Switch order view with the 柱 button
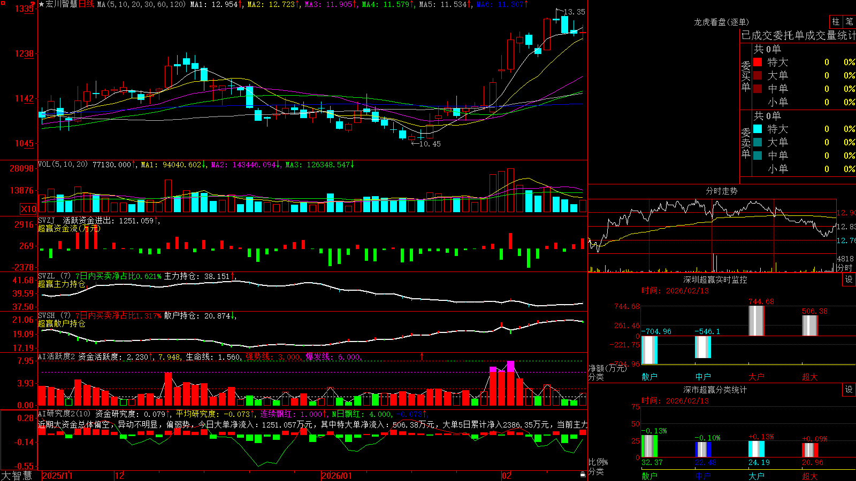The height and width of the screenshot is (481, 856). click(836, 21)
